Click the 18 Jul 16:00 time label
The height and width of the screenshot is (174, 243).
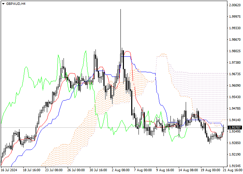point(32,170)
